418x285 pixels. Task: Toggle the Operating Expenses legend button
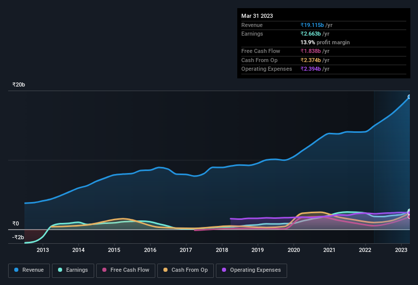pyautogui.click(x=252, y=270)
